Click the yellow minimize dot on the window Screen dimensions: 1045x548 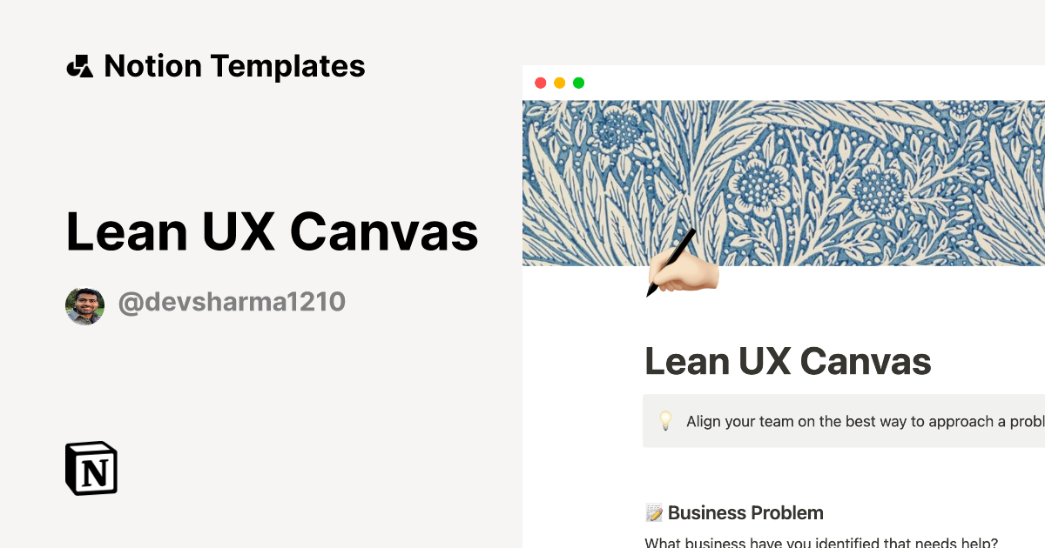559,82
